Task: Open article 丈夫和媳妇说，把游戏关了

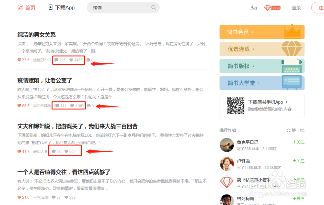Action: 77,126
